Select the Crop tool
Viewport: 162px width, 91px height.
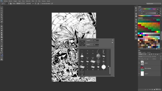pyautogui.click(x=2, y=17)
